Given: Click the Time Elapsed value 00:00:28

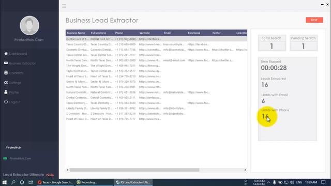Looking at the screenshot, I should click(274, 68).
